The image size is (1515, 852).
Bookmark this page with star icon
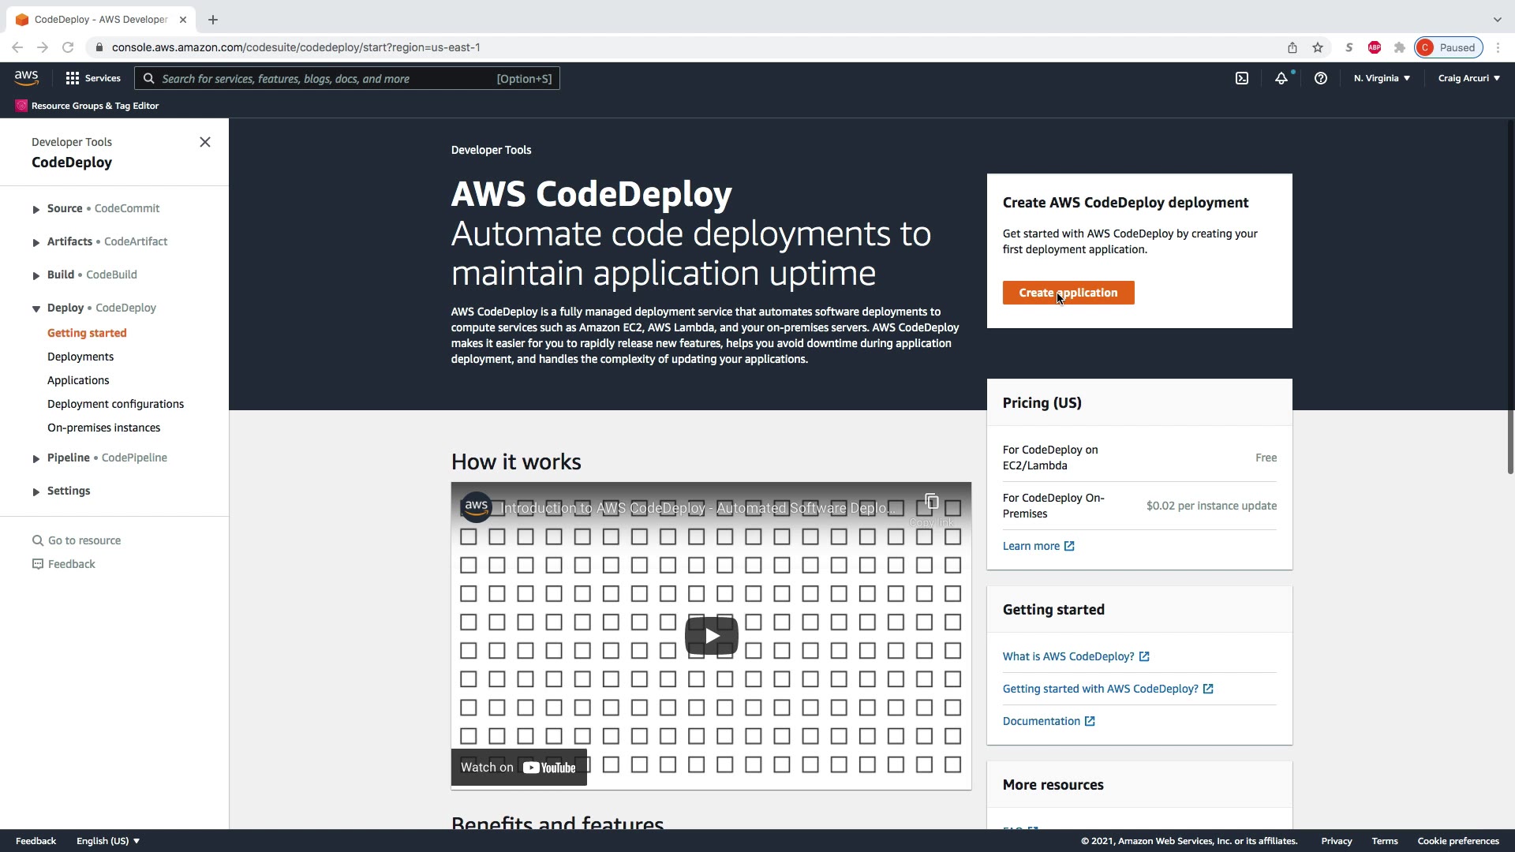[1318, 47]
